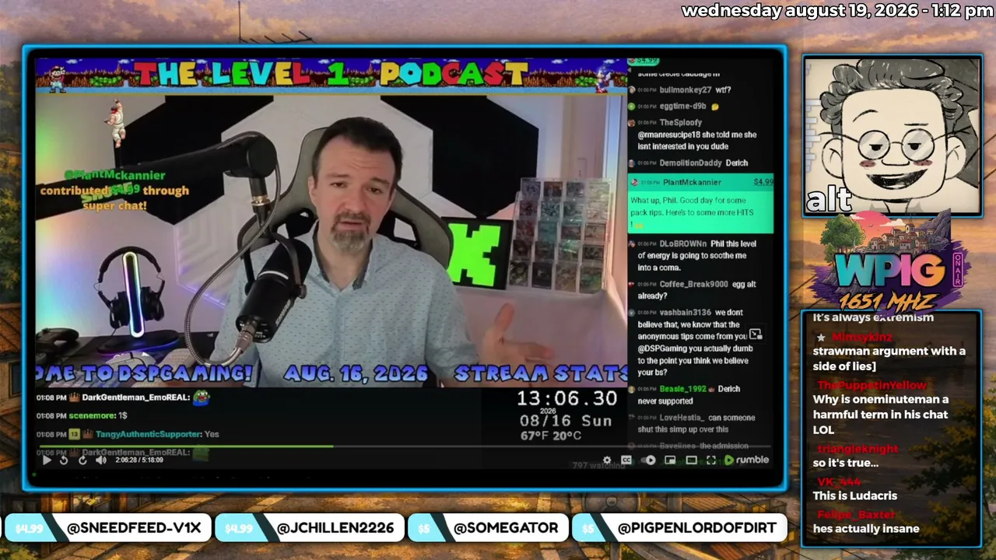Viewport: 996px width, 560px height.
Task: Click the 2:06:28 / 5:18:09 time display
Action: coord(138,460)
